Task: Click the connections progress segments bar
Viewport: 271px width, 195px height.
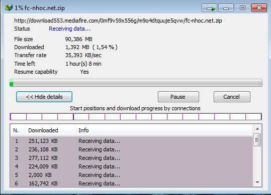Action: [136, 117]
